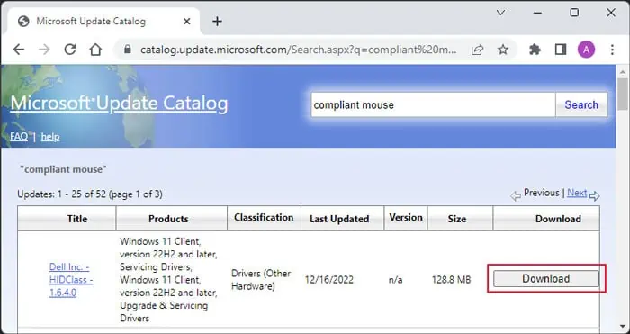Sort results by Version column
Viewport: 630px width, 334px height.
tap(406, 218)
